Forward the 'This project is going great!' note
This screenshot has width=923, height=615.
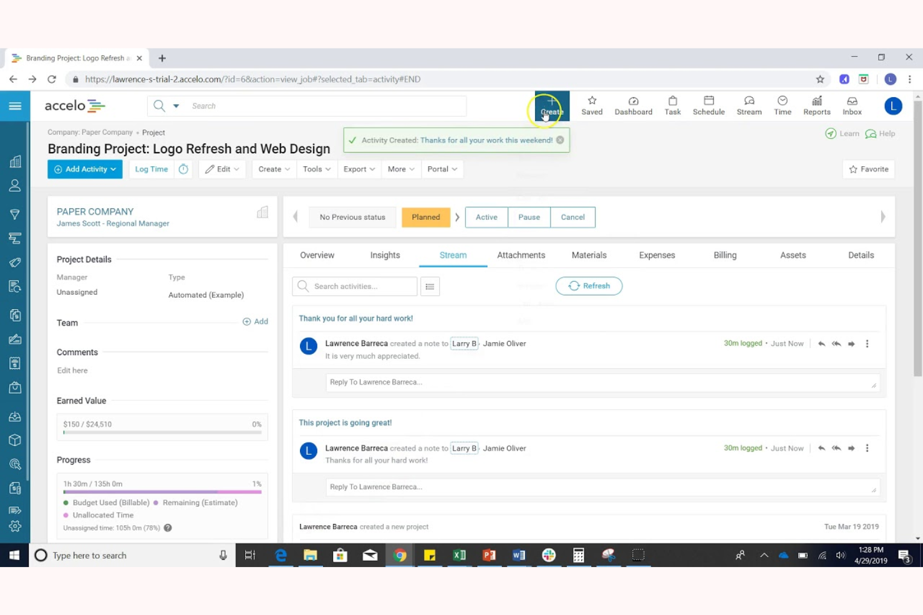(851, 449)
